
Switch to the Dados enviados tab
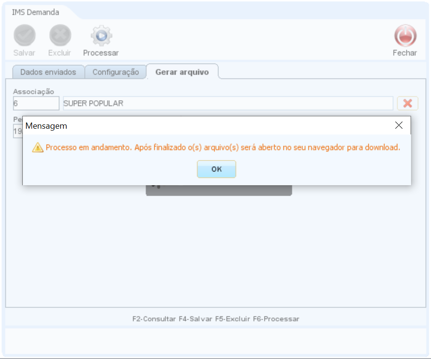48,72
